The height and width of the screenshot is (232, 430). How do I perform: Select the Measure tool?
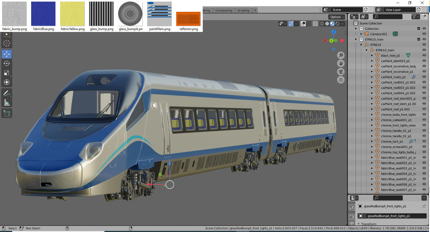(x=7, y=103)
